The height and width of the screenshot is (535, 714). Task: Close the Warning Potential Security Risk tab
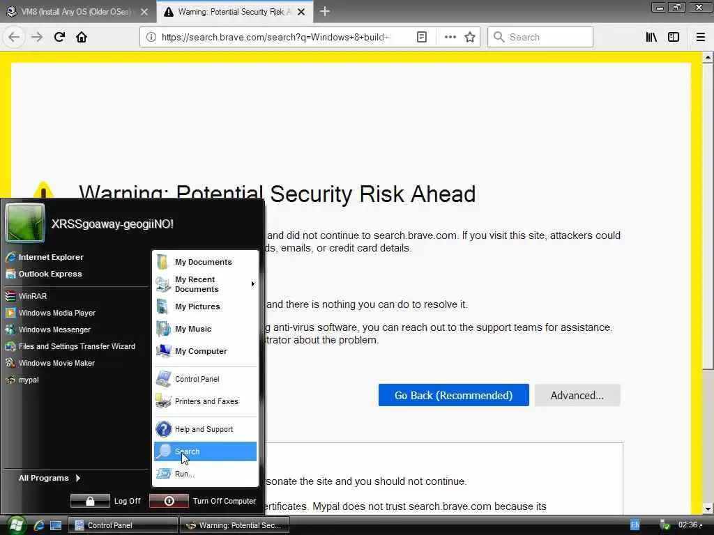301,12
